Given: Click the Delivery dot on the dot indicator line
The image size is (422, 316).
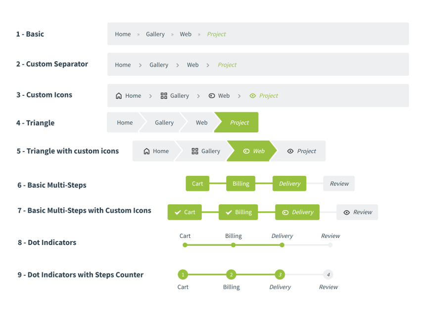Looking at the screenshot, I should pyautogui.click(x=282, y=245).
